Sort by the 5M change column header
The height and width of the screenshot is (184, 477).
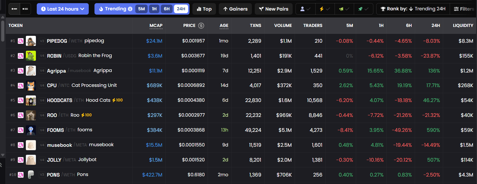[349, 26]
